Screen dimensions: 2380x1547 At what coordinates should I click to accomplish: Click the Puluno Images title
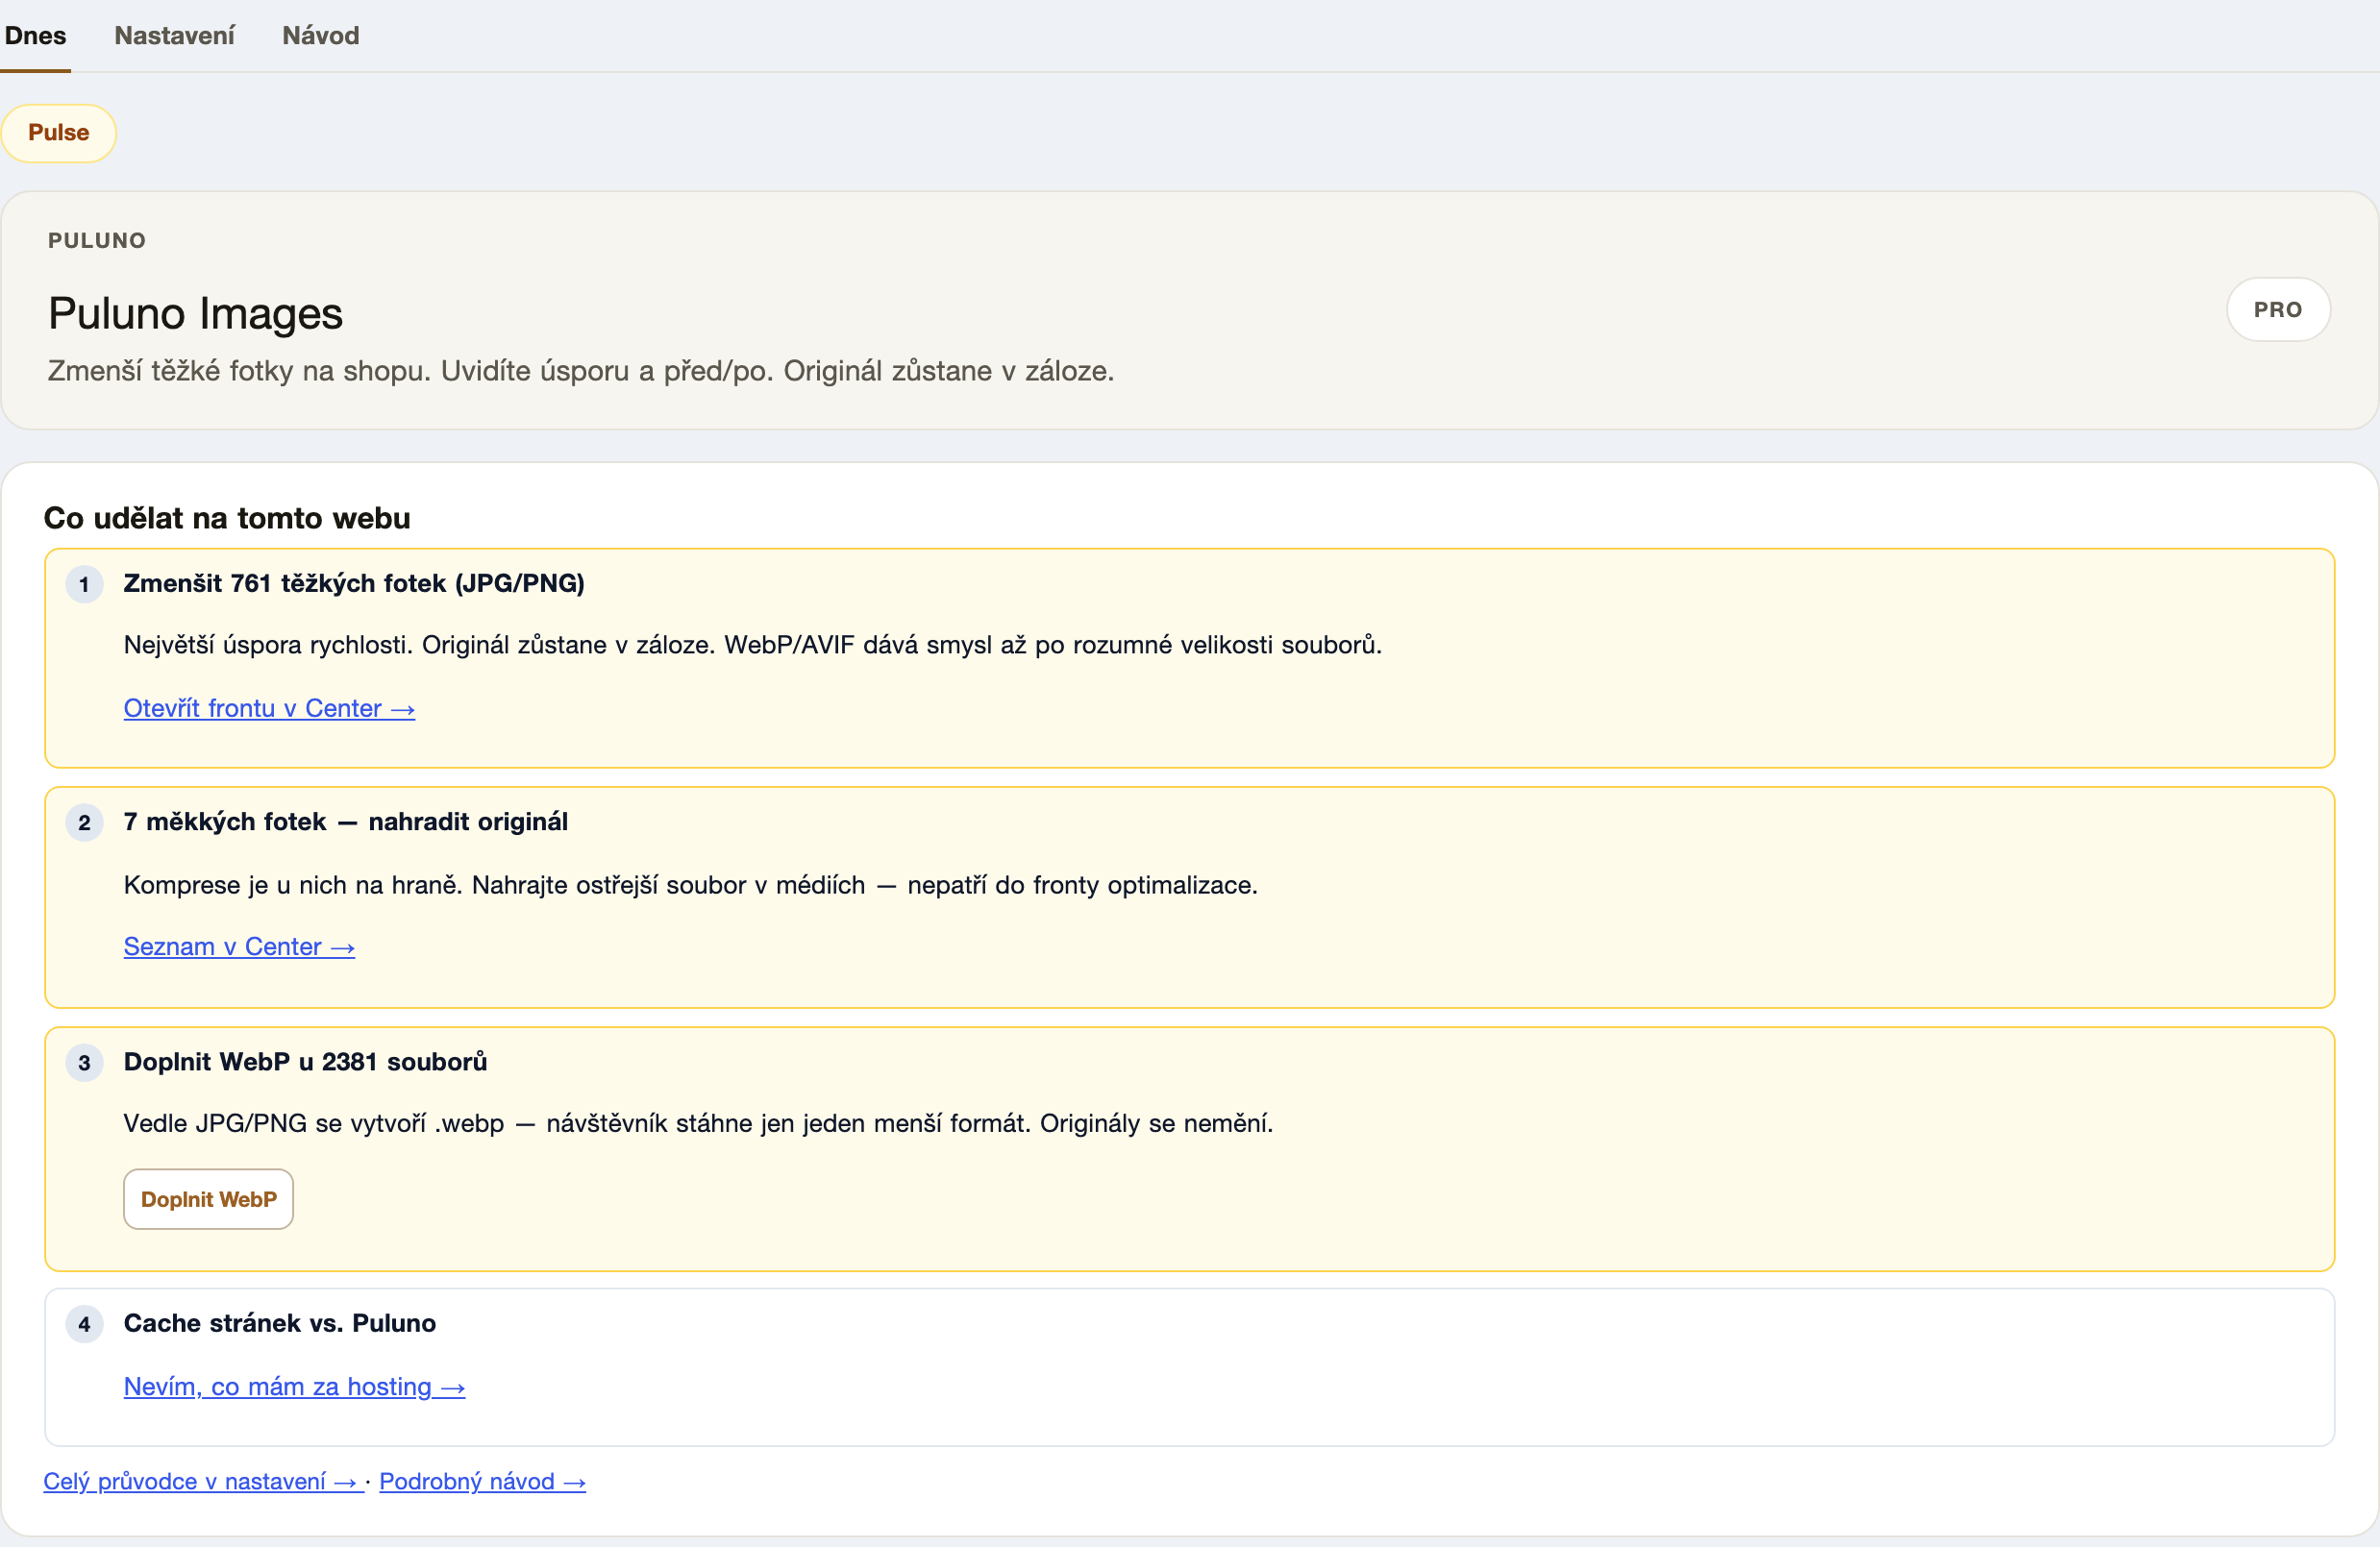point(195,313)
